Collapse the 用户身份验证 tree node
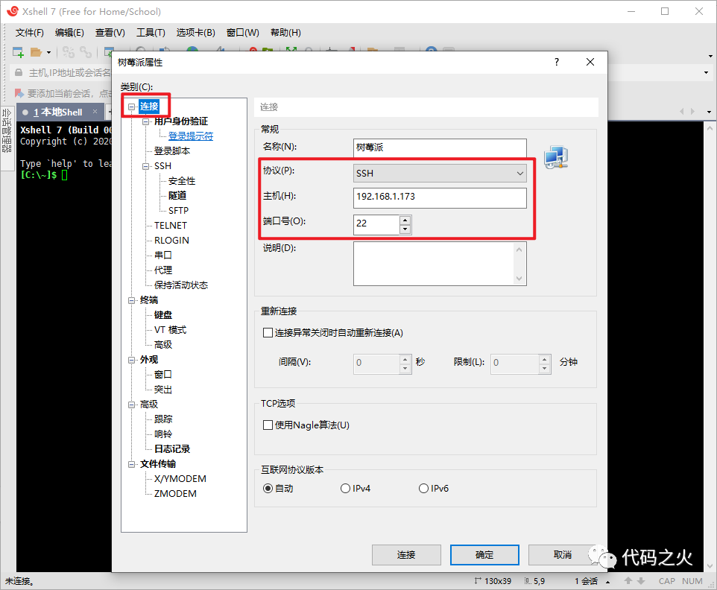Image resolution: width=717 pixels, height=590 pixels. [x=146, y=121]
